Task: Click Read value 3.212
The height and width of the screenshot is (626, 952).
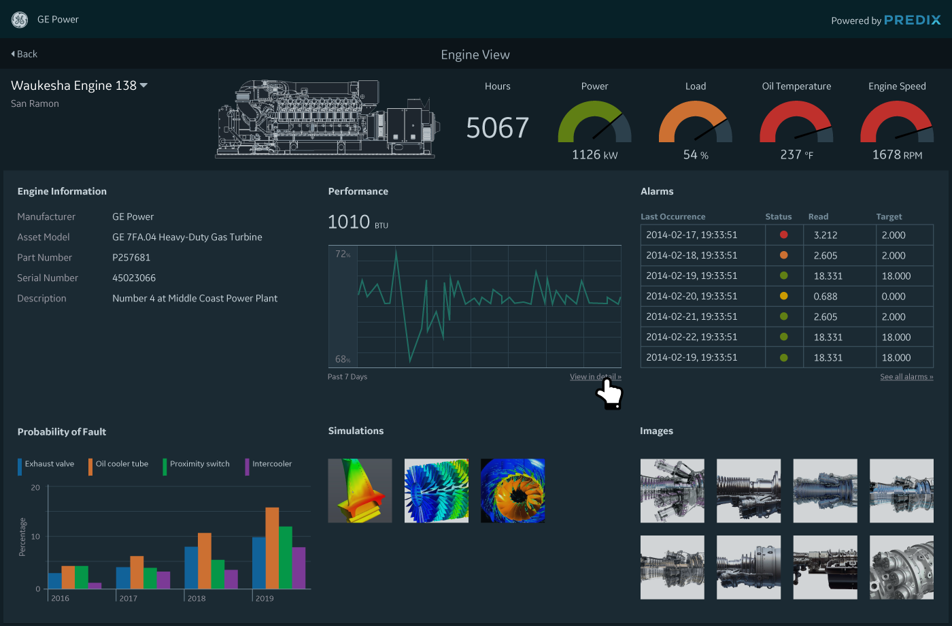Action: tap(826, 235)
